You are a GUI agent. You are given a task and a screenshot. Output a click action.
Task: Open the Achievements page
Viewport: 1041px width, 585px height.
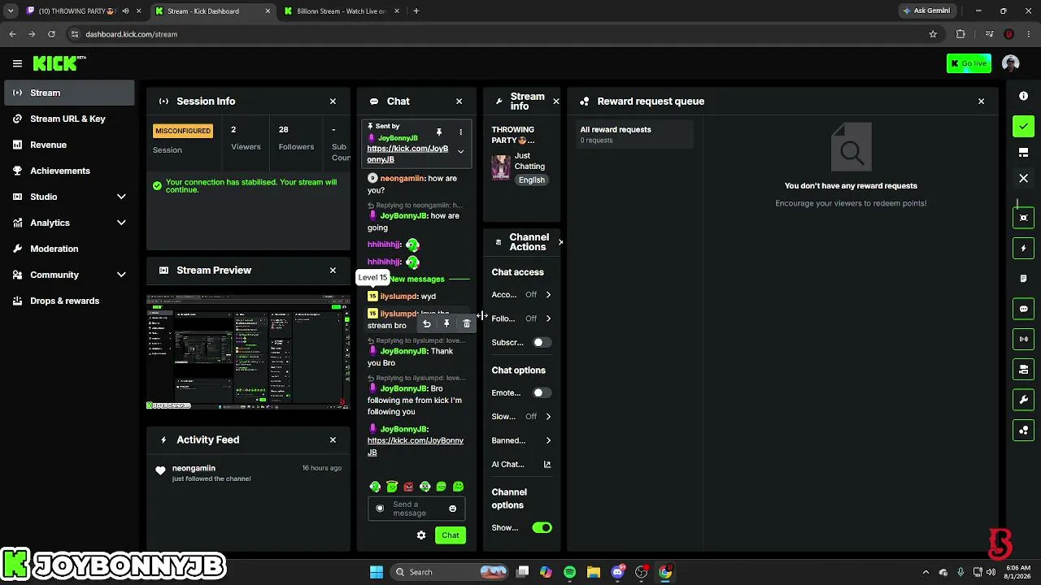tap(69, 171)
